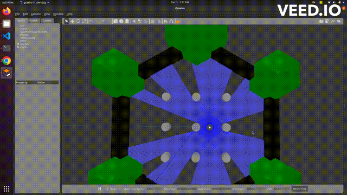Enable the snap magnet tool
The image size is (347, 195).
pos(171,21)
